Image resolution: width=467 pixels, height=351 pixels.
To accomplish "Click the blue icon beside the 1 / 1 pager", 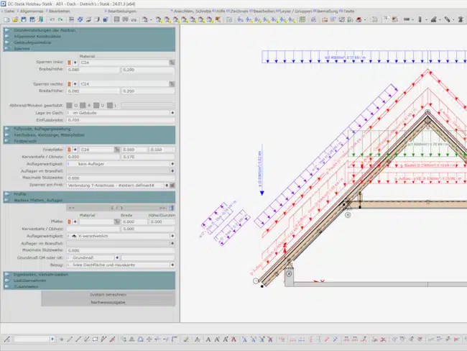I will click(172, 208).
